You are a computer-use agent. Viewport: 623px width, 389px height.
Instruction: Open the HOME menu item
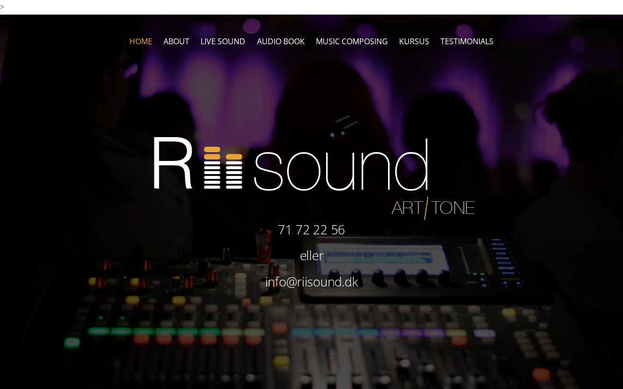(x=141, y=41)
